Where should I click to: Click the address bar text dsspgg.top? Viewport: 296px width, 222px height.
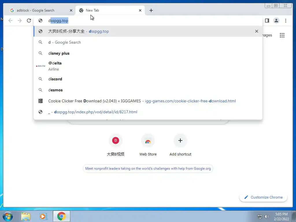coord(58,21)
